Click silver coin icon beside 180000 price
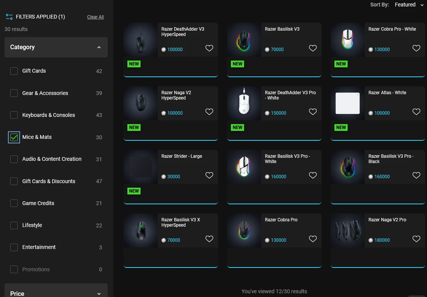427x297 pixels. pyautogui.click(x=371, y=240)
